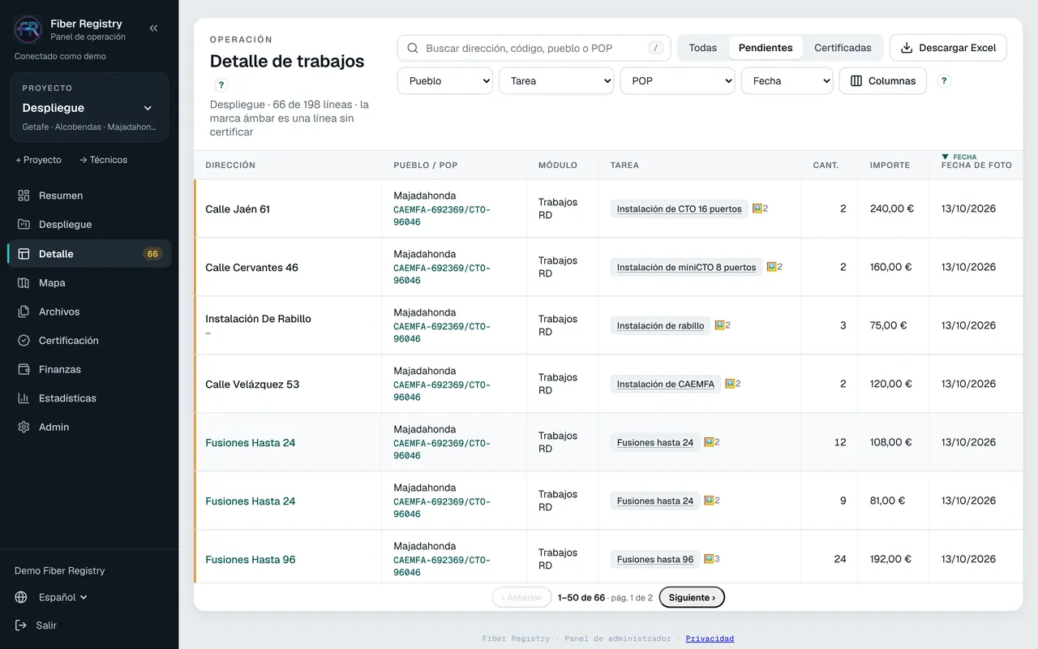Screen dimensions: 1038x649
Task: Open the Finanzas section
Action: click(x=89, y=369)
